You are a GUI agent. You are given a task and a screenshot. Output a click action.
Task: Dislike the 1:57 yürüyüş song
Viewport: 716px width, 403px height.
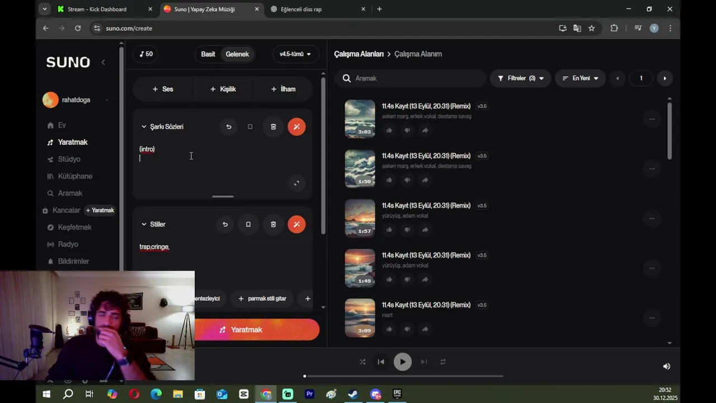[x=407, y=230]
